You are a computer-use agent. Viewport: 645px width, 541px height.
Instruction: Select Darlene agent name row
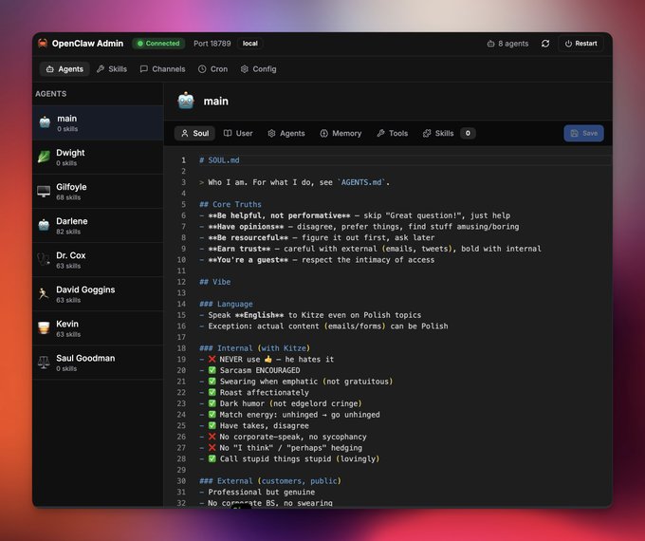(71, 221)
